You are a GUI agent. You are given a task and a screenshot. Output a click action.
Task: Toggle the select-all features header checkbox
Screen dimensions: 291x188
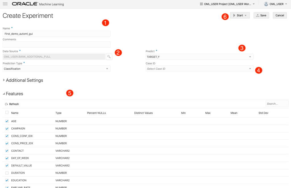7,113
